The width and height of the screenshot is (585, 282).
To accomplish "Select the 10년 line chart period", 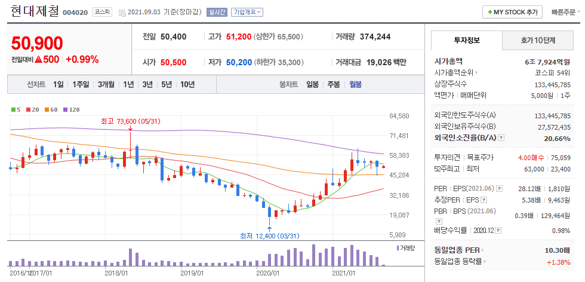I will click(187, 84).
